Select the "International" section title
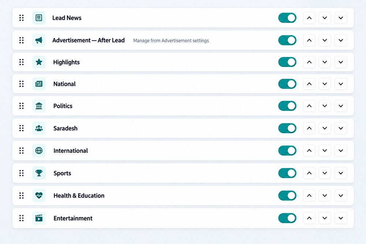Image resolution: width=366 pixels, height=244 pixels. 71,151
